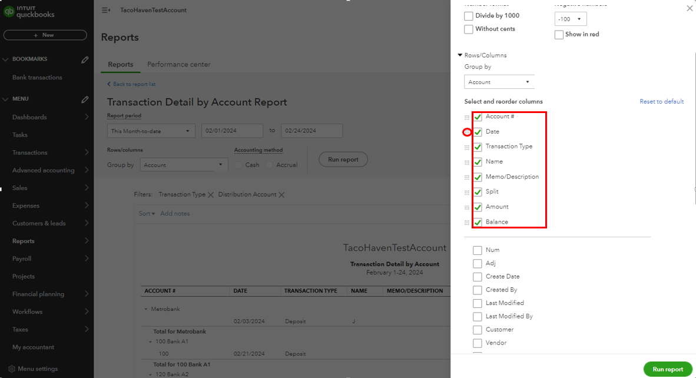Click Reset to default link
The width and height of the screenshot is (696, 378).
(x=661, y=102)
